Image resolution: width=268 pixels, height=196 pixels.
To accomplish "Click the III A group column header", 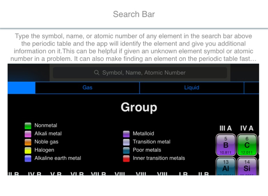I will pyautogui.click(x=225, y=129).
